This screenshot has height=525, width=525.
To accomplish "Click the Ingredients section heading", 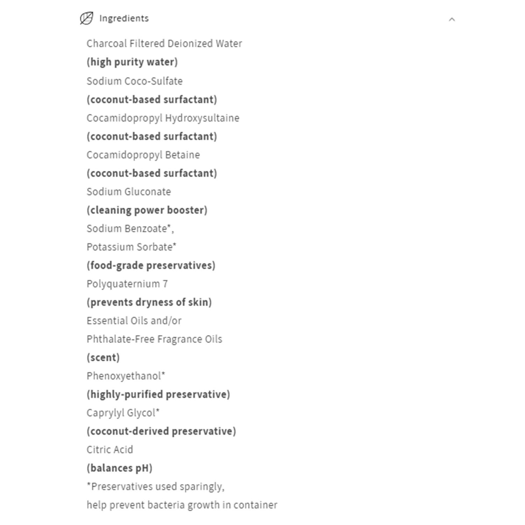I will (124, 18).
